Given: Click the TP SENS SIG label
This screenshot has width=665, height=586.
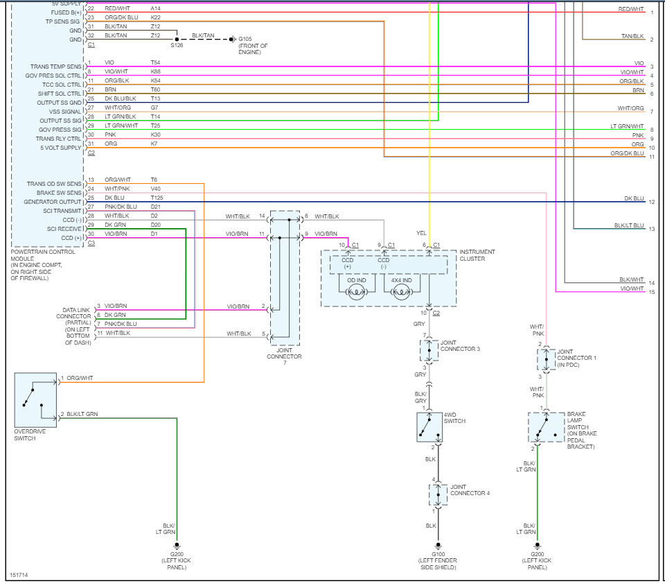Looking at the screenshot, I should click(x=63, y=21).
